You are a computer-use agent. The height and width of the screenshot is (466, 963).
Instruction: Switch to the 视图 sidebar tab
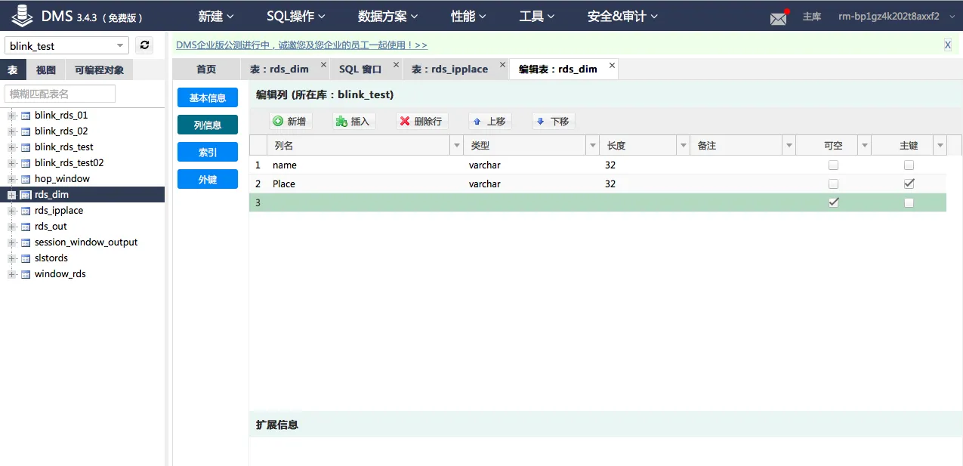coord(46,70)
